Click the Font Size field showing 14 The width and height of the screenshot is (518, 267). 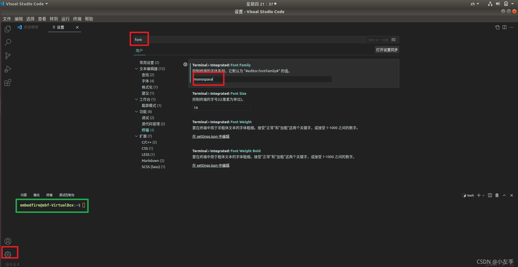click(x=221, y=108)
